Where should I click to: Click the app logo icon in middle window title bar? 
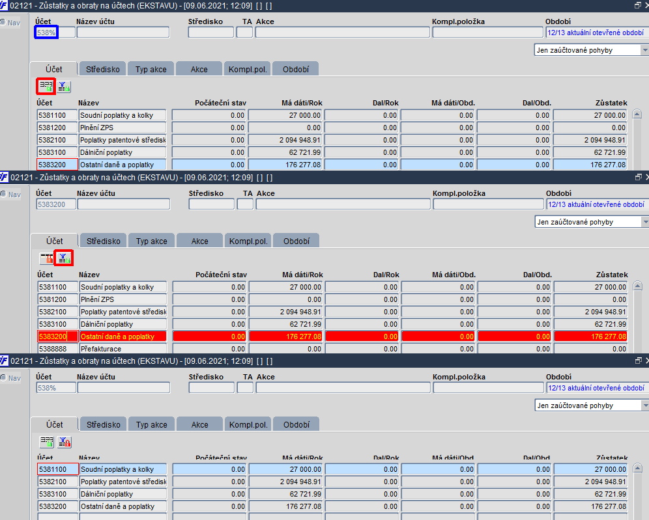[4, 177]
